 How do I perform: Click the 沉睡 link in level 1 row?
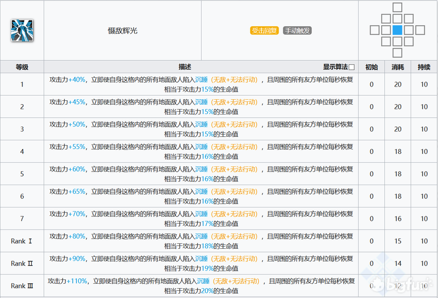tap(201, 79)
